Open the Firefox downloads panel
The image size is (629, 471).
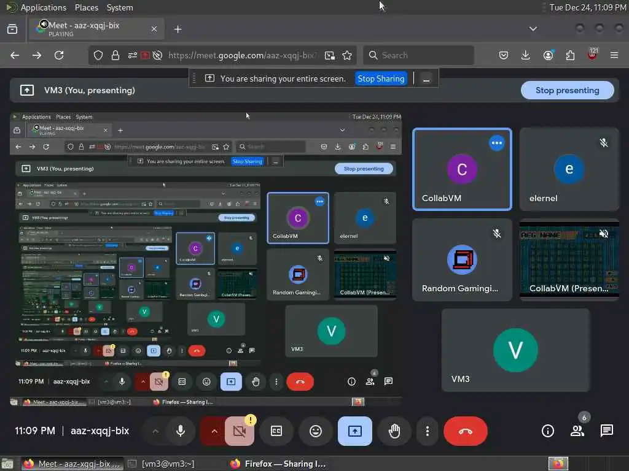pos(526,55)
